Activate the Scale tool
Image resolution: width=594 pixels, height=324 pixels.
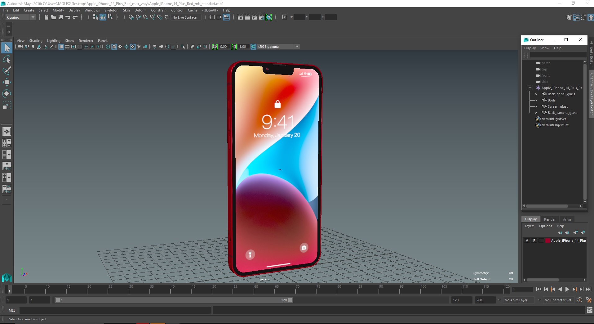(7, 105)
